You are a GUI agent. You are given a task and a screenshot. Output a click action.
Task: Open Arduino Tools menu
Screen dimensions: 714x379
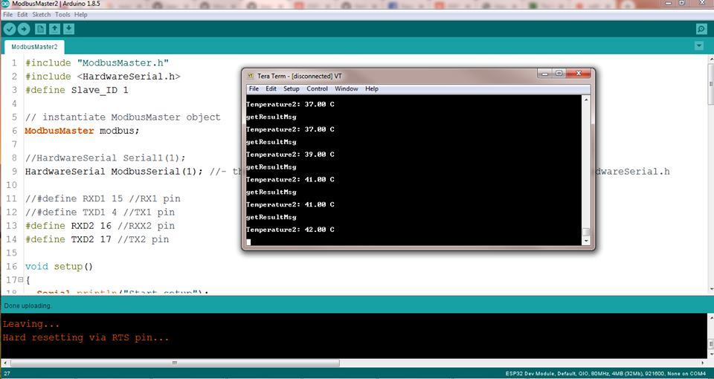tap(62, 15)
